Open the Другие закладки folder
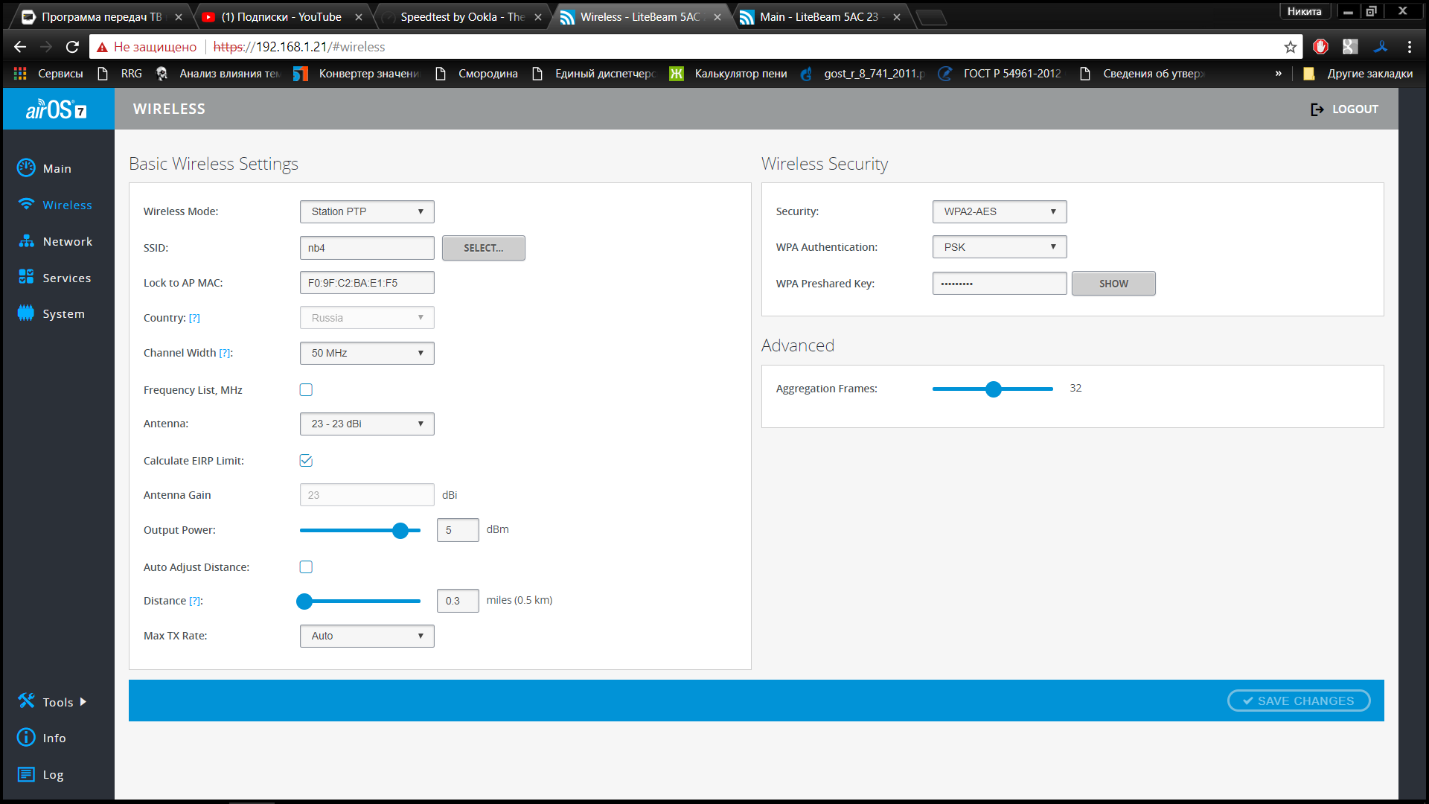Screen dimensions: 1429x804 point(1358,74)
